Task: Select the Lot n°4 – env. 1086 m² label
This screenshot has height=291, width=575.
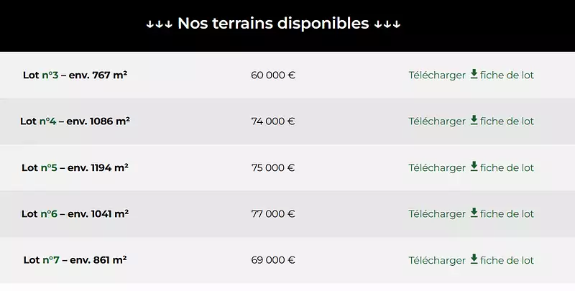Action: 75,121
